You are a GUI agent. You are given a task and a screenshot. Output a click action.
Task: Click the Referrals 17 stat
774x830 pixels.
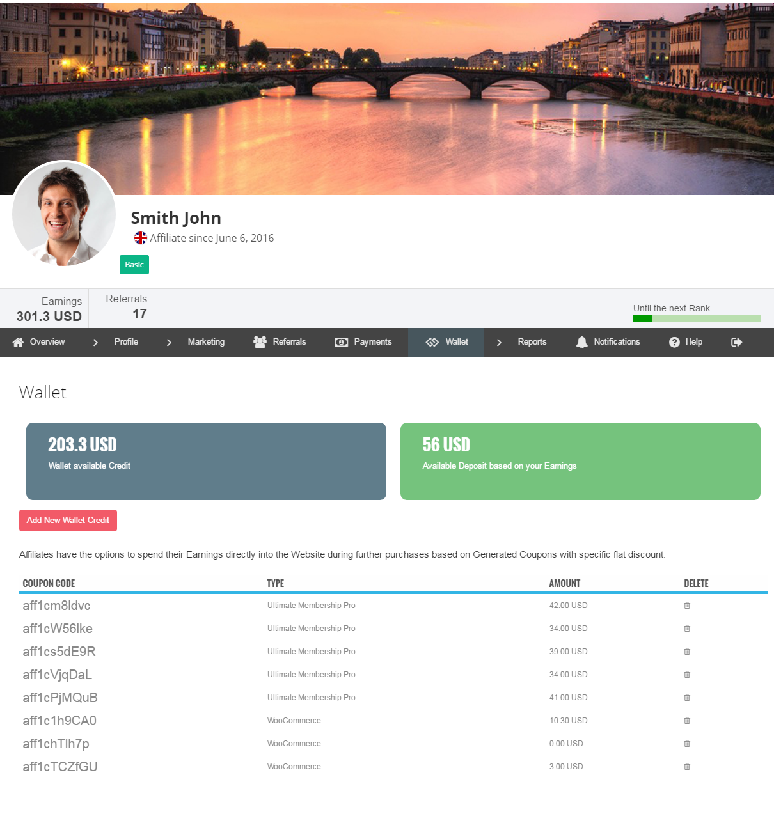click(x=127, y=306)
